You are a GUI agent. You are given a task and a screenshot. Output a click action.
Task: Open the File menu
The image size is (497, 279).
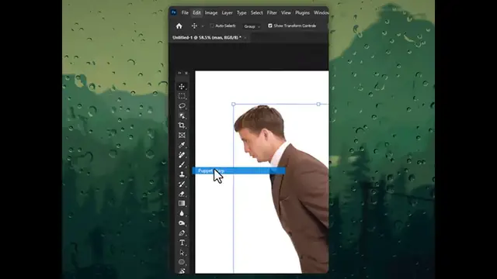(x=185, y=13)
